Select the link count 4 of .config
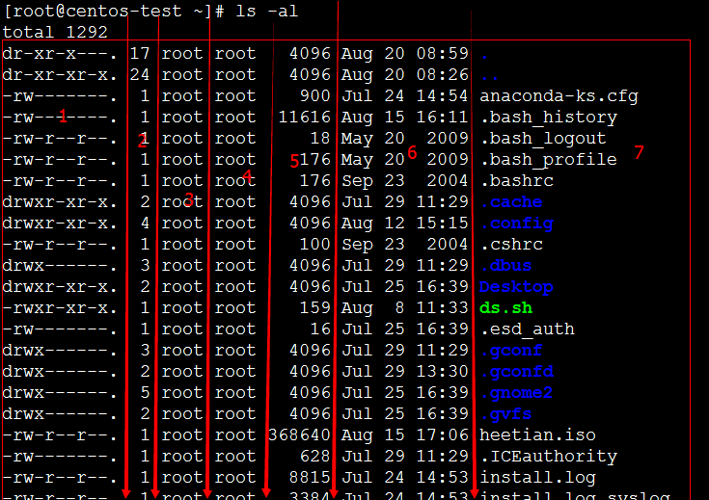709x500 pixels. coord(145,224)
